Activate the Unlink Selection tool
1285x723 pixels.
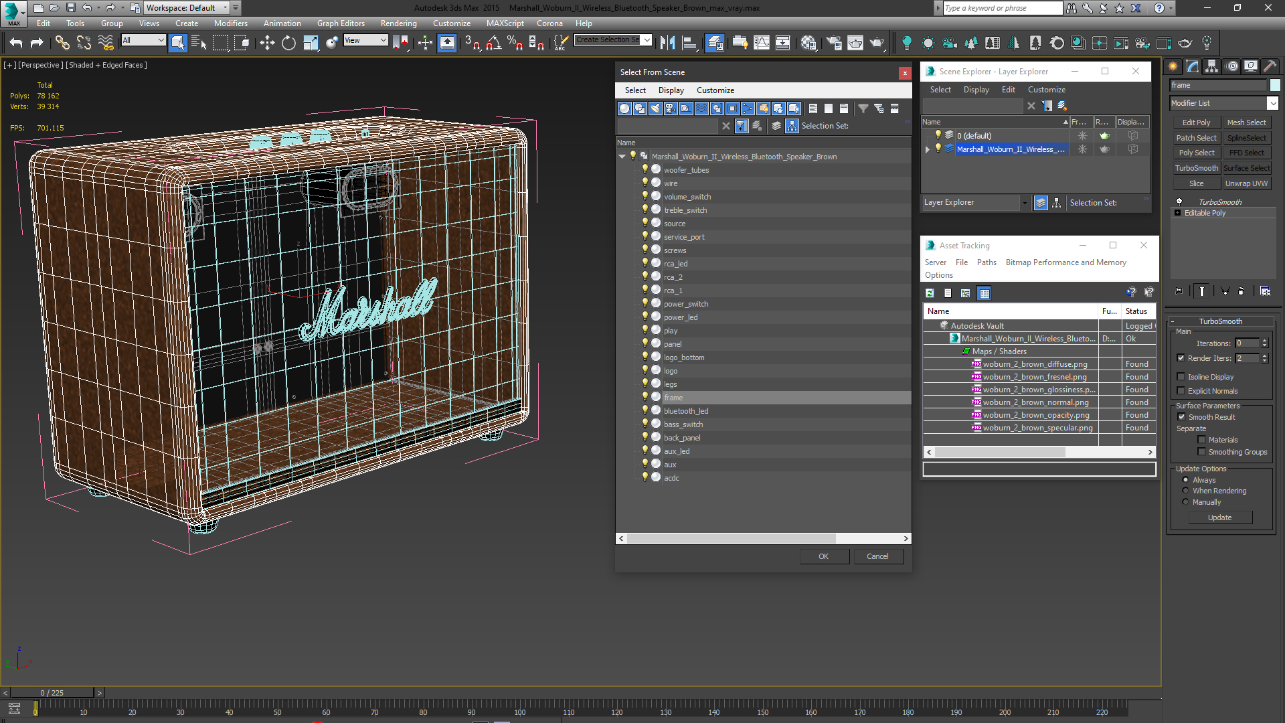84,43
